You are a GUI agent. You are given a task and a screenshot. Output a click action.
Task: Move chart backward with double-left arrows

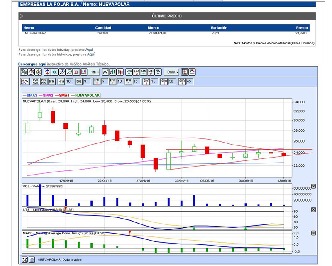[x=55, y=72]
